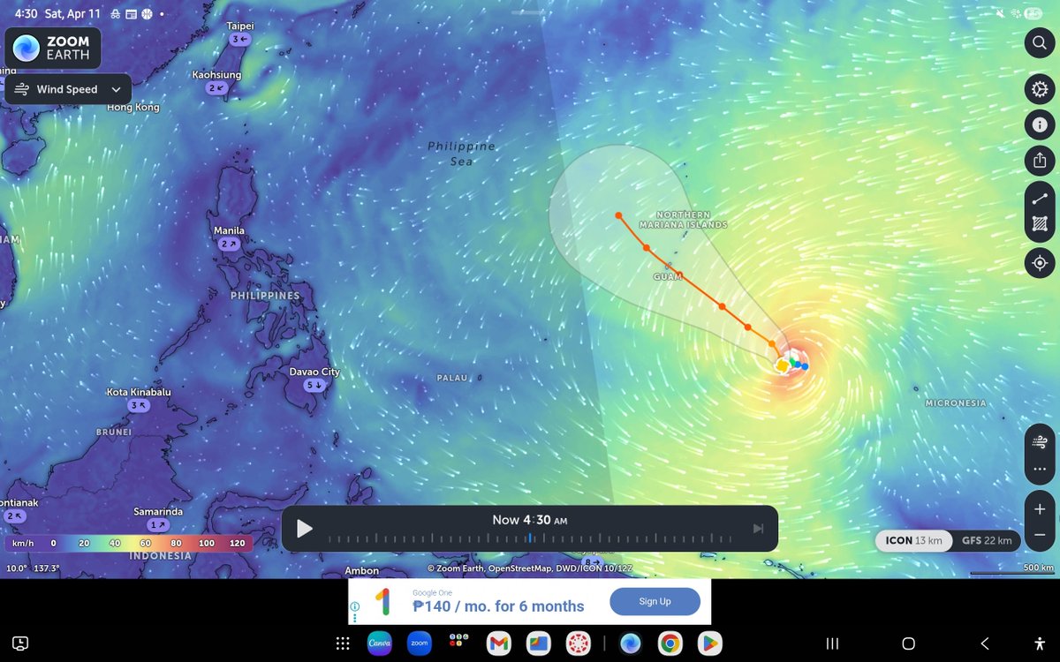Select the measure area tool
The image size is (1060, 662).
tap(1040, 226)
